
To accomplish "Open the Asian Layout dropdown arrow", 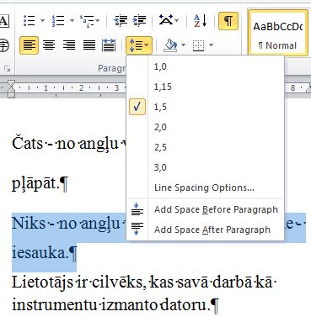I will click(x=177, y=21).
